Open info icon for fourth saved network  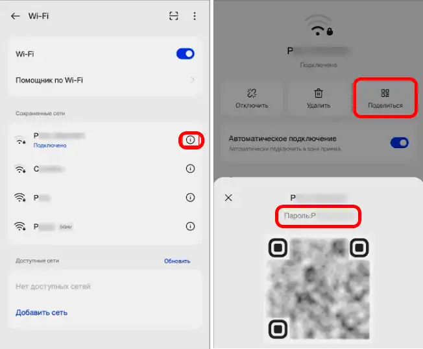pyautogui.click(x=190, y=226)
